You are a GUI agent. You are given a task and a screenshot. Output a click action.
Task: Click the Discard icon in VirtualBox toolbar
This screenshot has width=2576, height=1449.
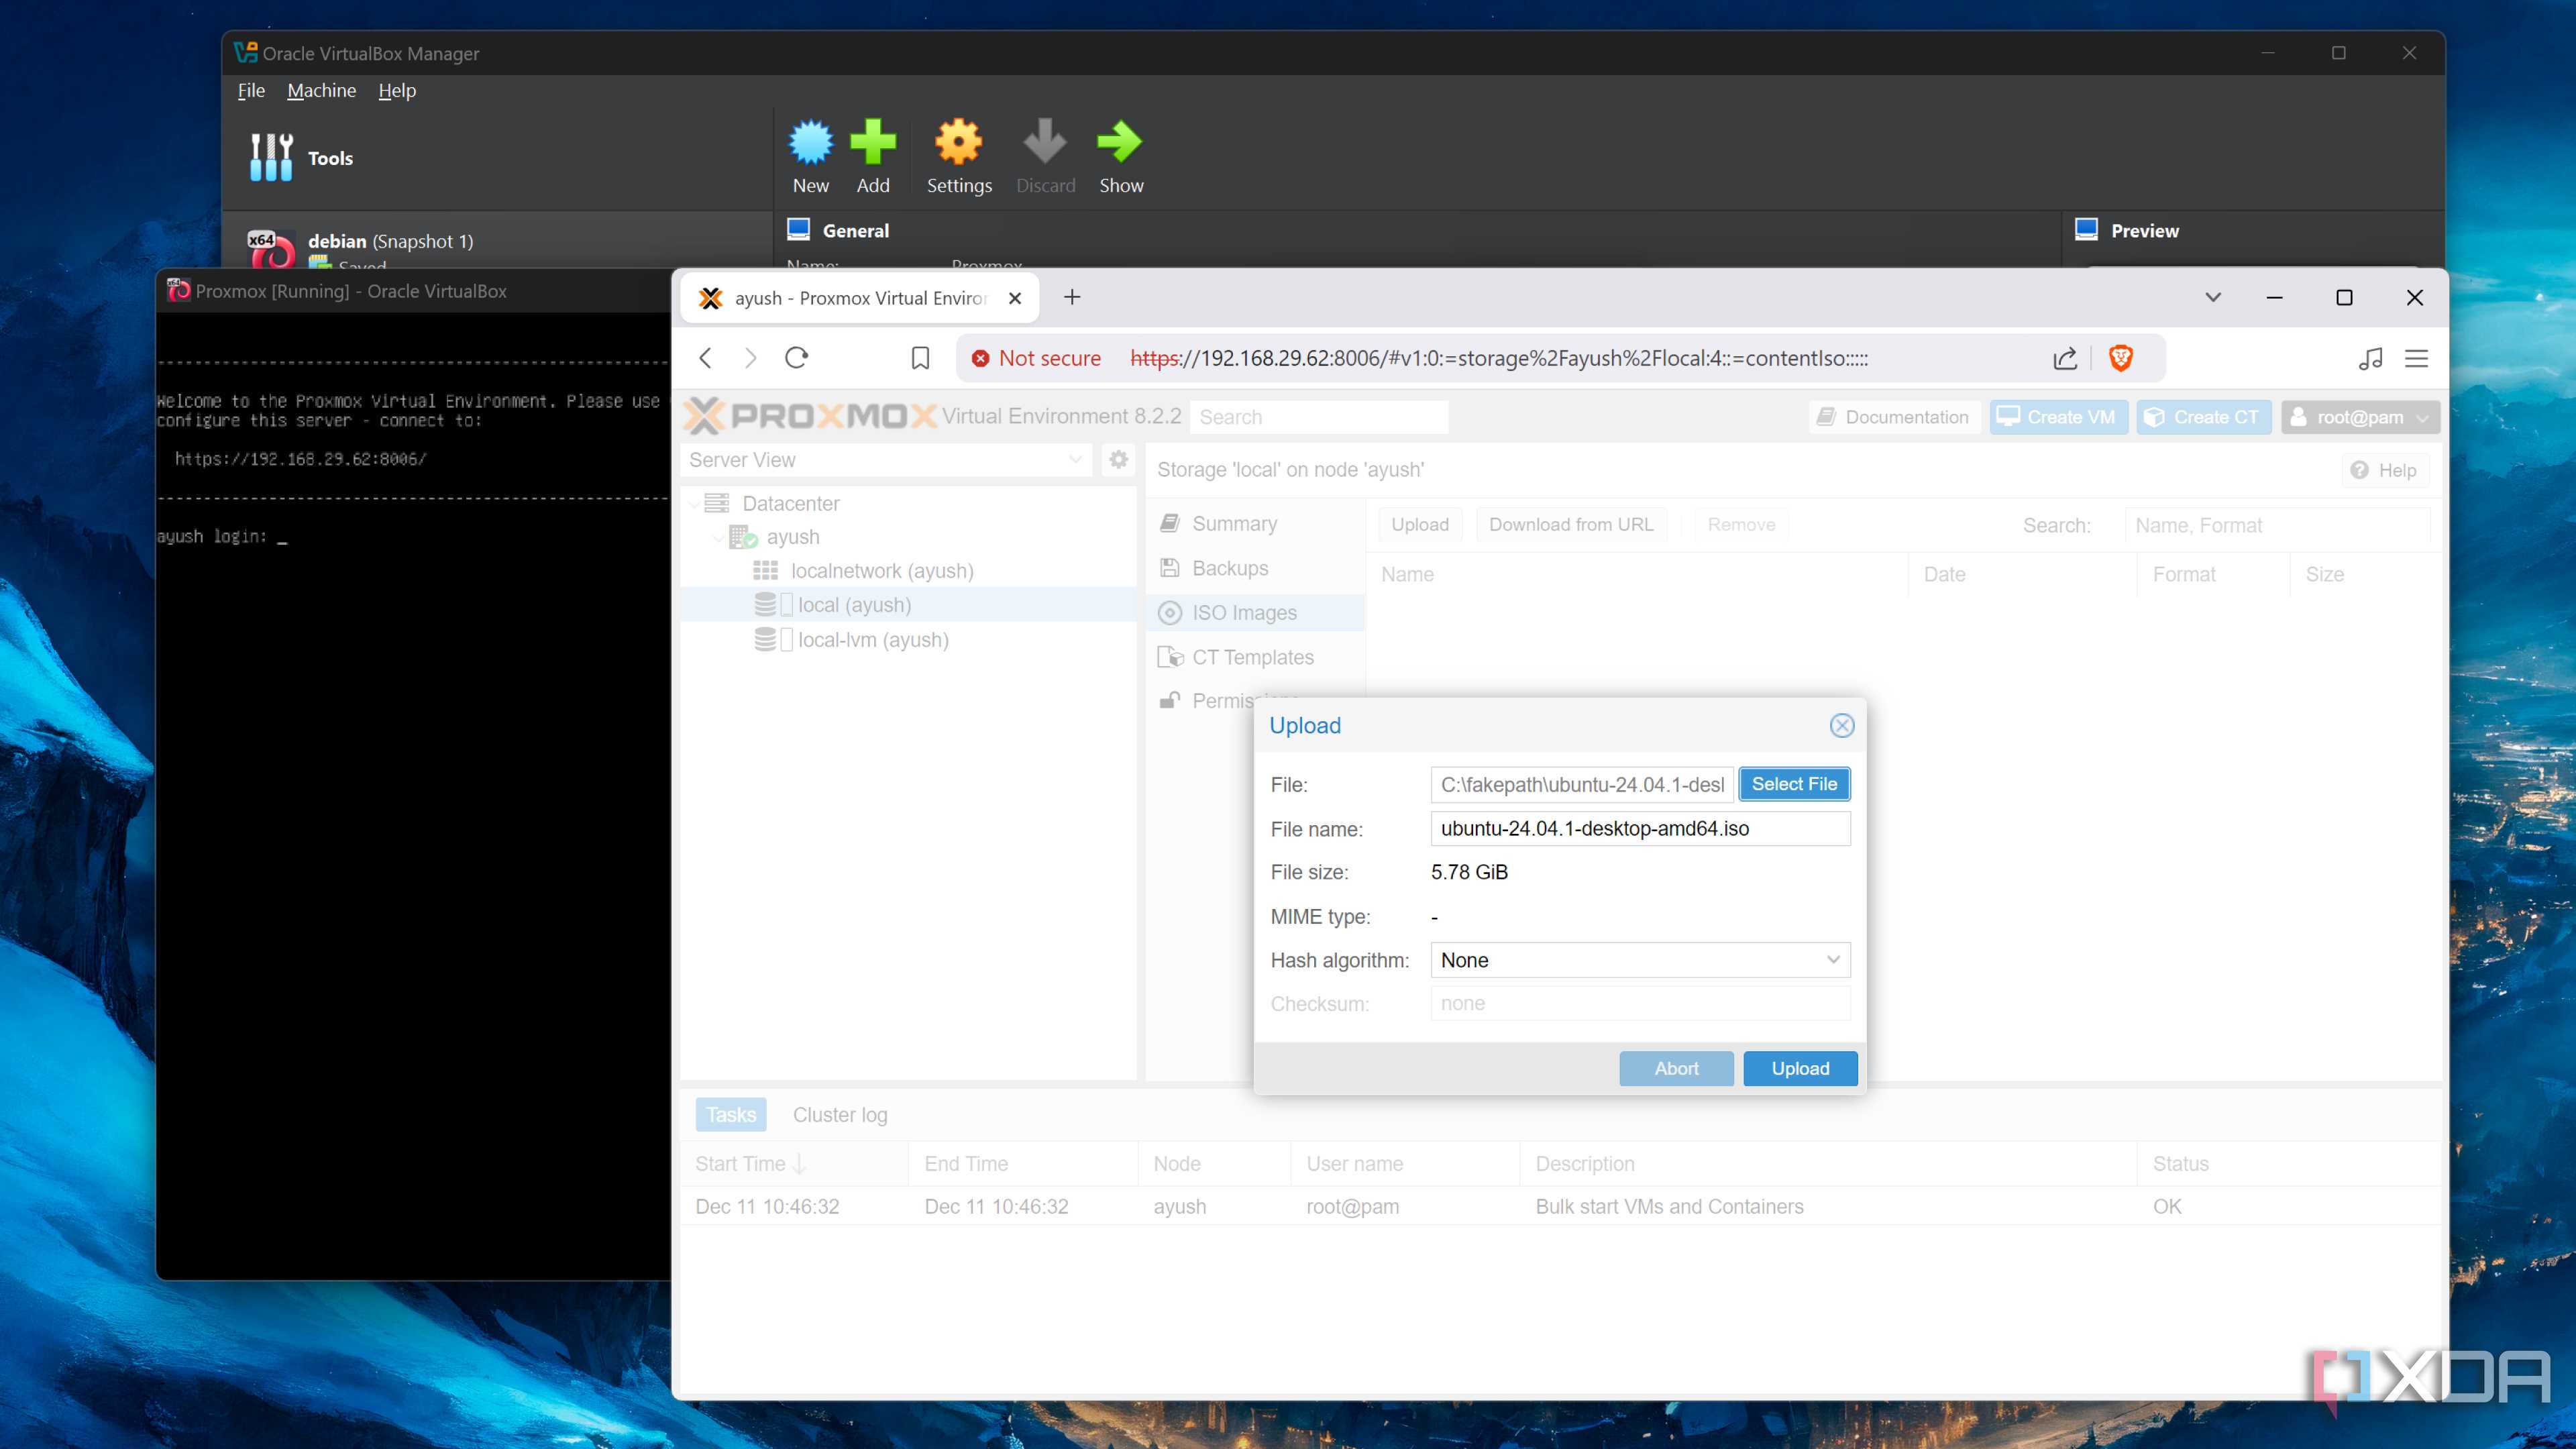tap(1045, 156)
